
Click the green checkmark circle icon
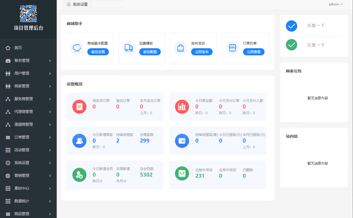(x=291, y=45)
